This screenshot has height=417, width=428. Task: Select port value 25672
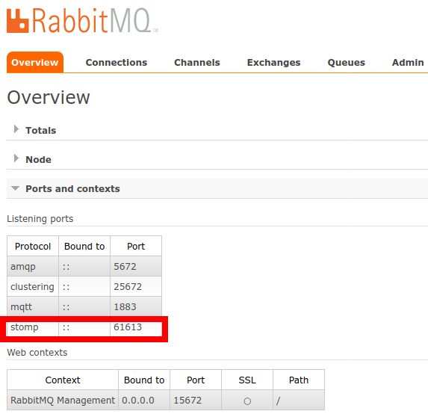pos(136,287)
